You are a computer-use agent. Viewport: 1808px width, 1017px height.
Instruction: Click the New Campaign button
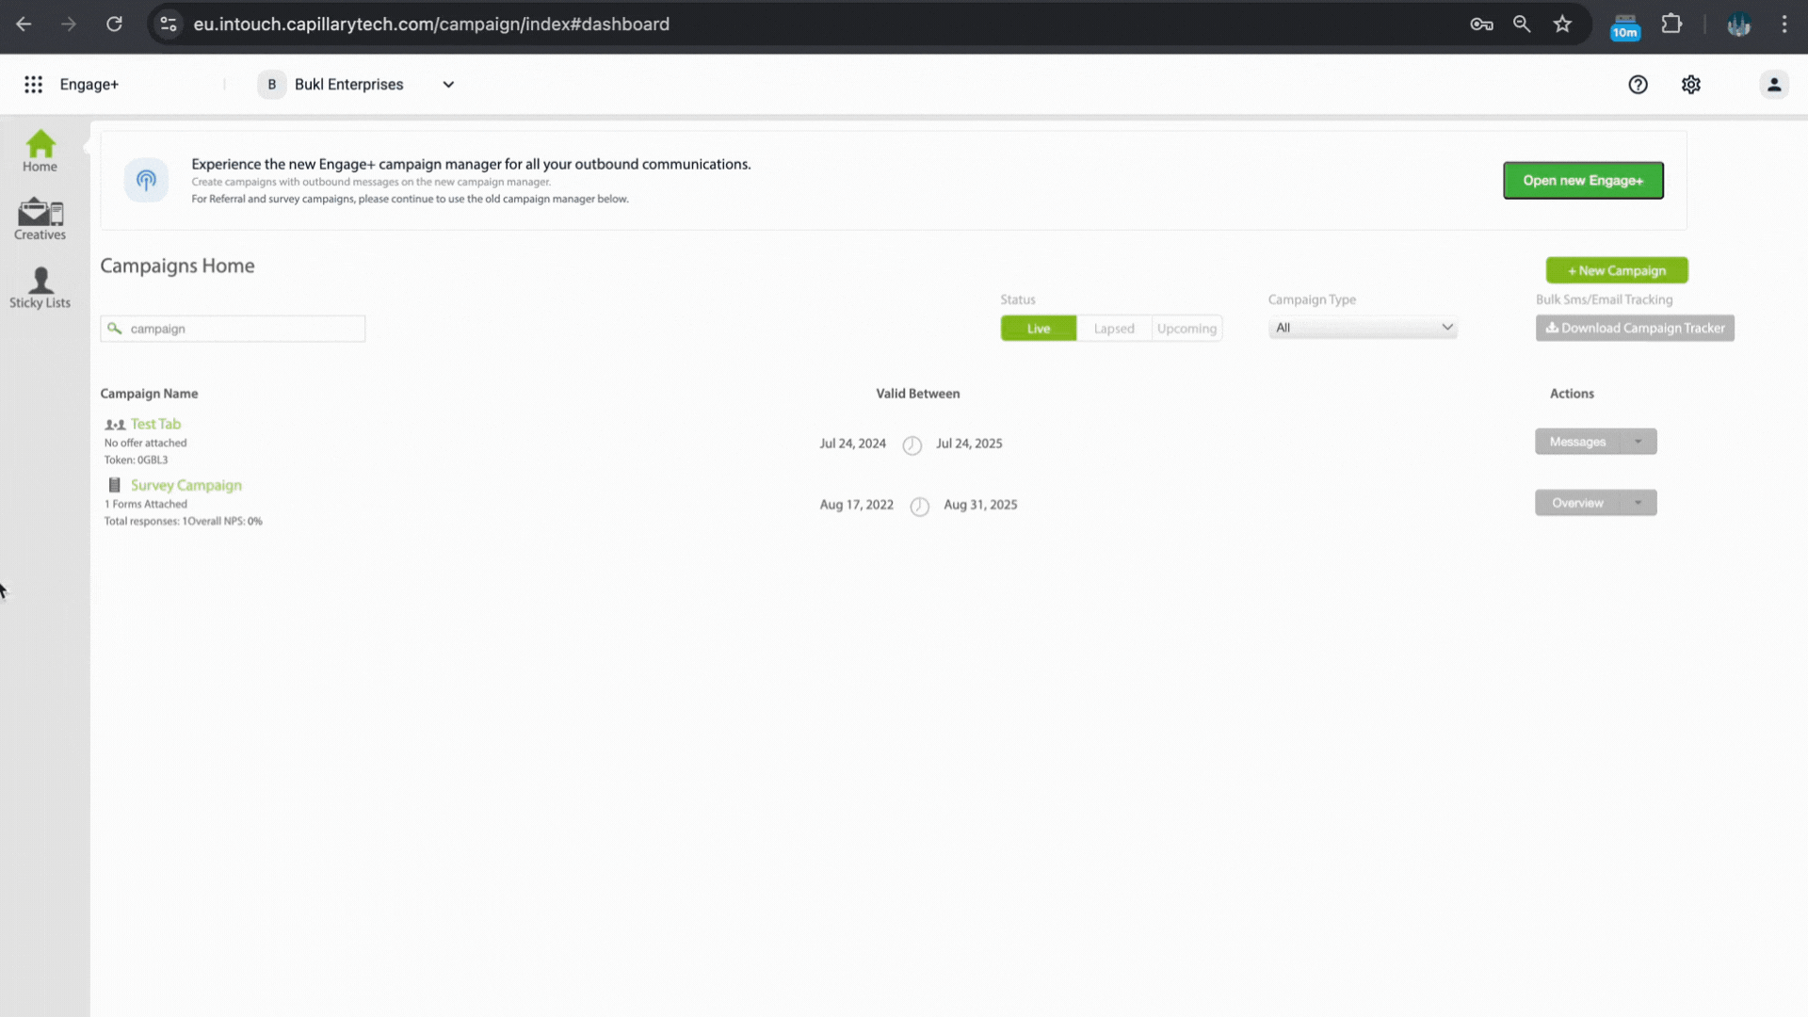click(1616, 271)
